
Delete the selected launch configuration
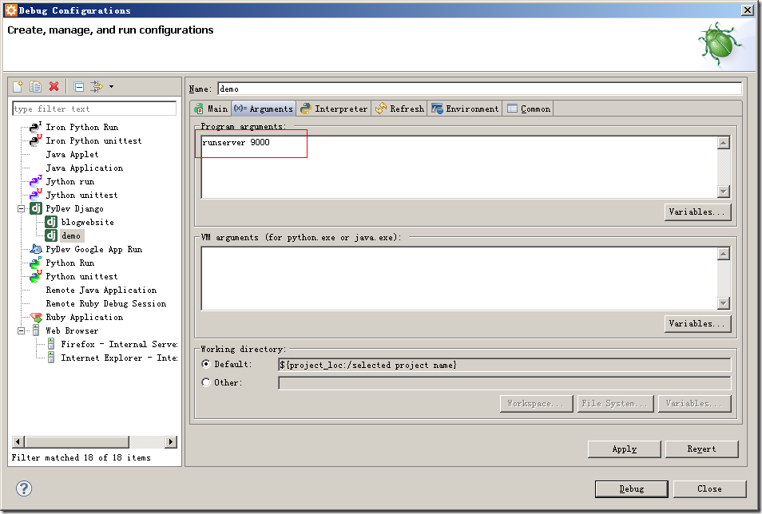coord(54,86)
